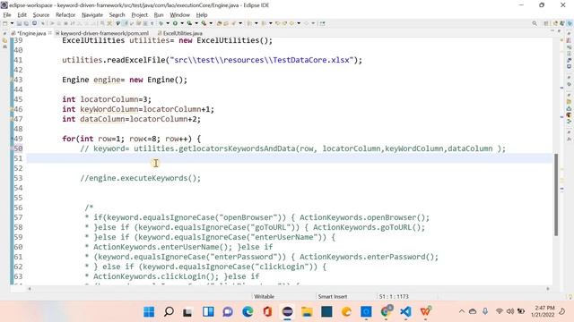Open Visual Studio Code from taskbar
Screen dimensions: 574x322
click(x=405, y=312)
